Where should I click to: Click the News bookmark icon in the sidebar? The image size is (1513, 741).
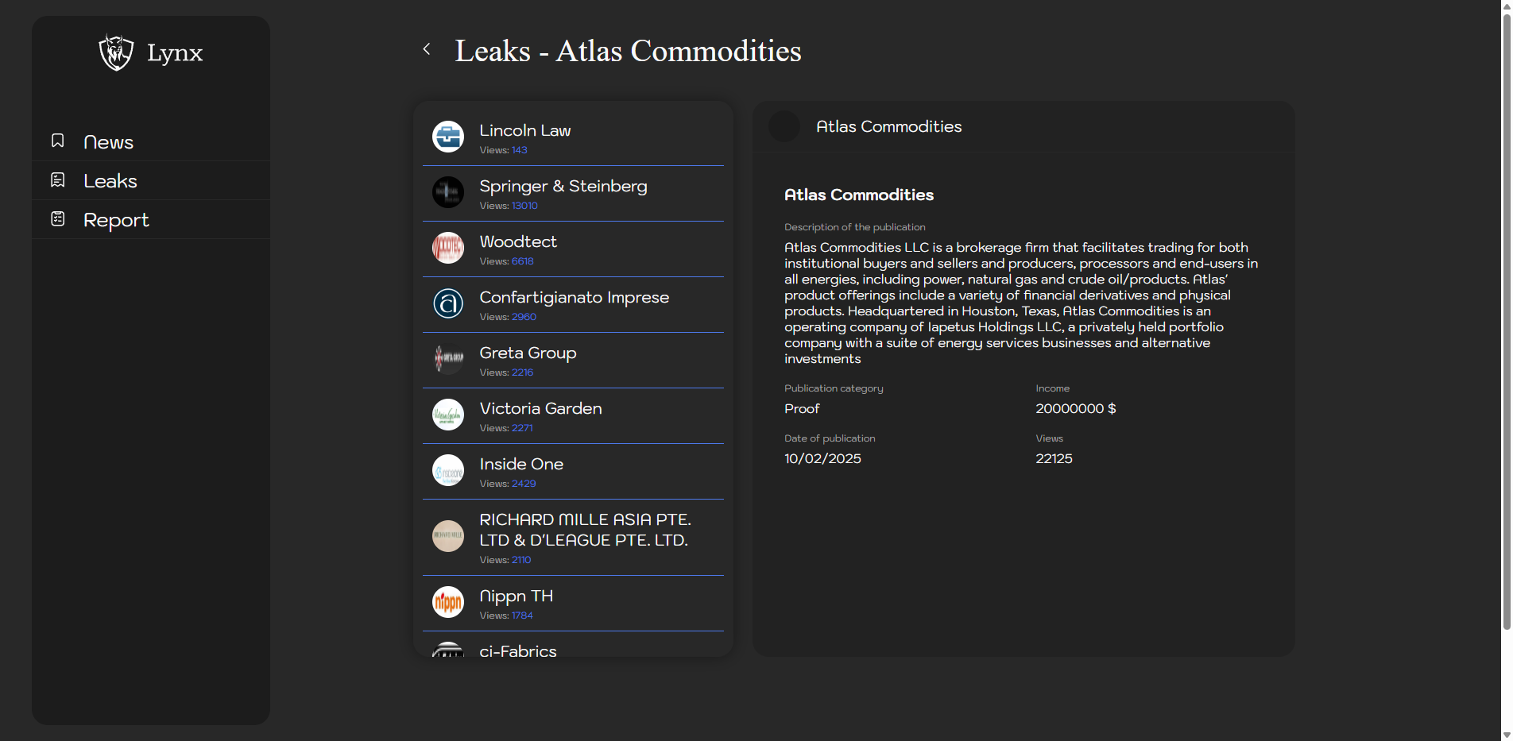pos(58,141)
